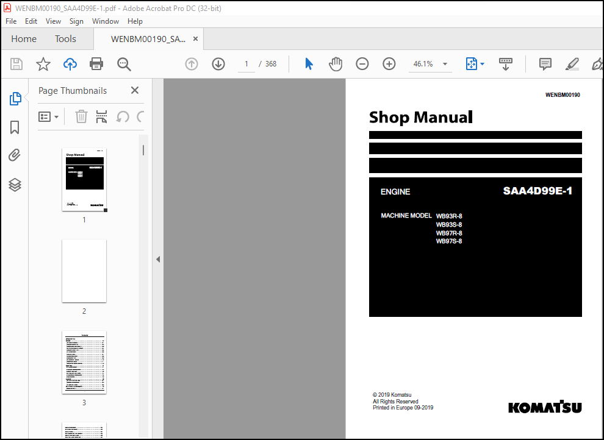Add a comment sticky note
Image resolution: width=604 pixels, height=440 pixels.
(x=545, y=64)
